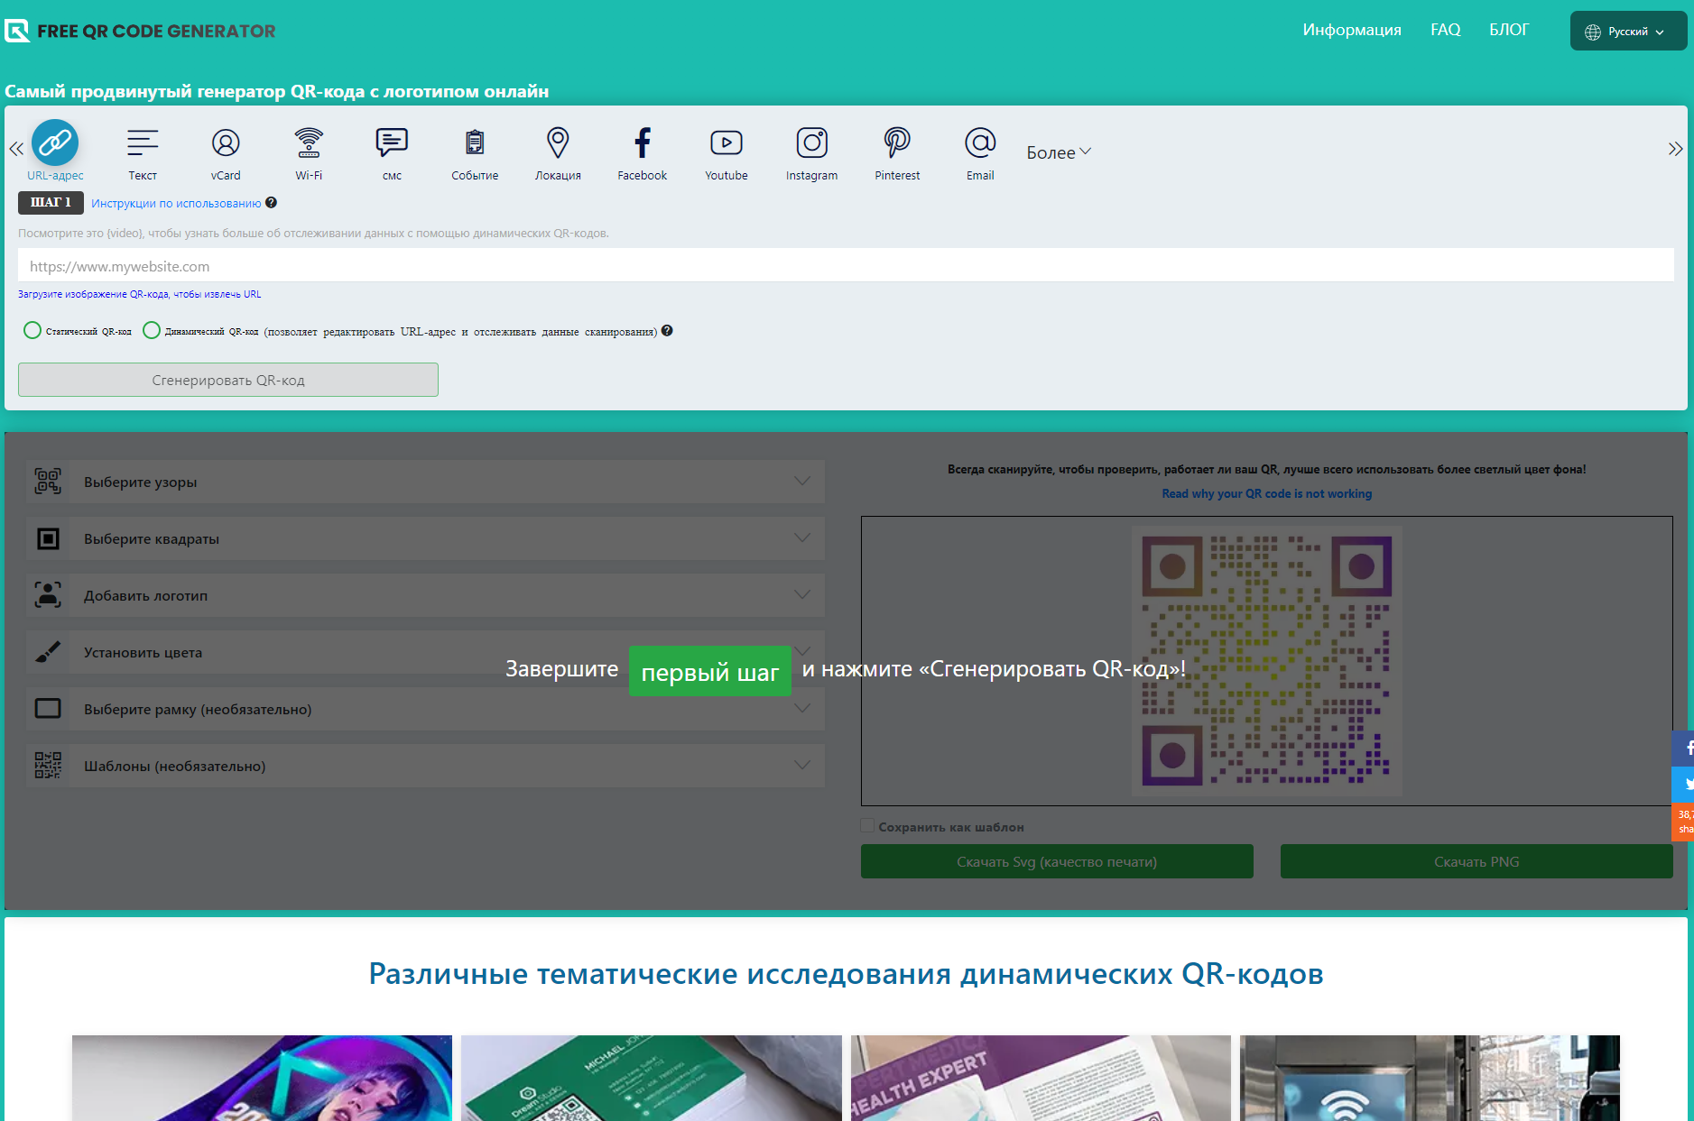Viewport: 1694px width, 1121px height.
Task: Click the Сгенерировать QR-код button
Action: click(228, 380)
